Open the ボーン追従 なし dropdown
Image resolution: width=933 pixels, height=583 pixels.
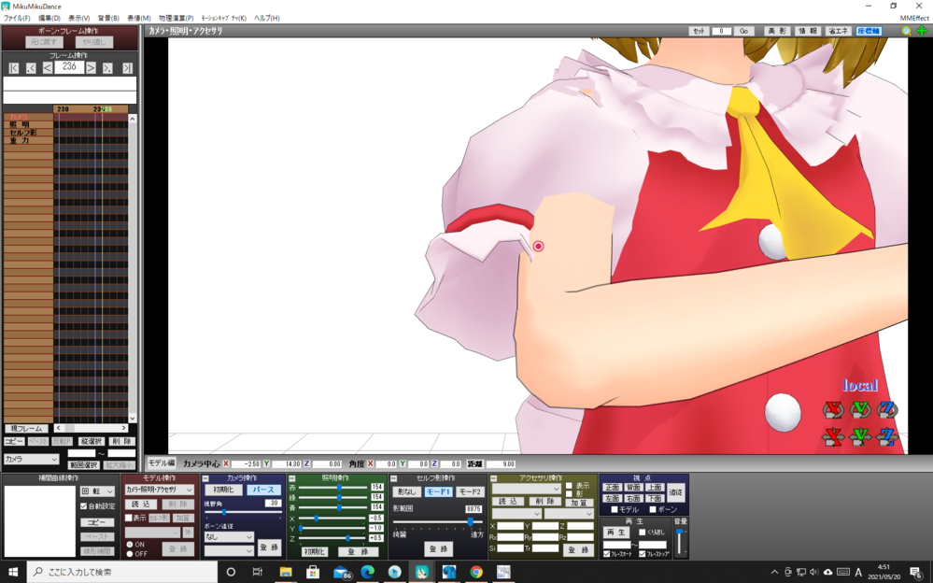(x=229, y=537)
